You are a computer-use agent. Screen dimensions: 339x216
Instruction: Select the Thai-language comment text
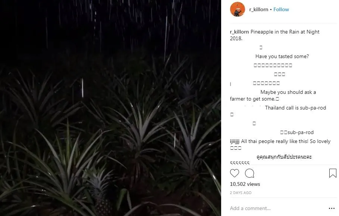tap(284, 157)
